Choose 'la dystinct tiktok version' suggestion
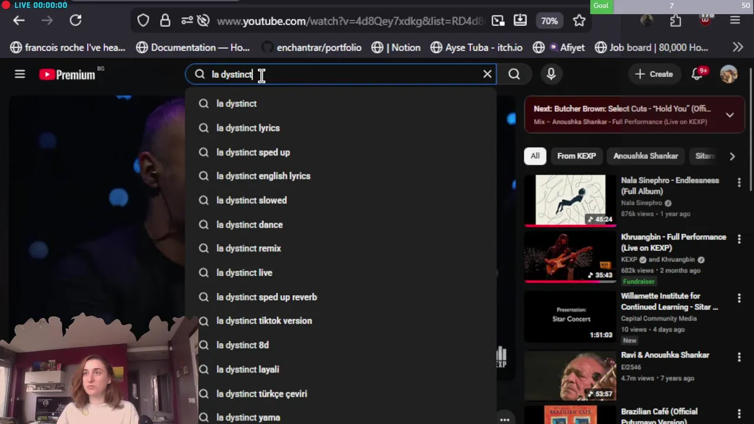The width and height of the screenshot is (754, 424). pos(341,321)
